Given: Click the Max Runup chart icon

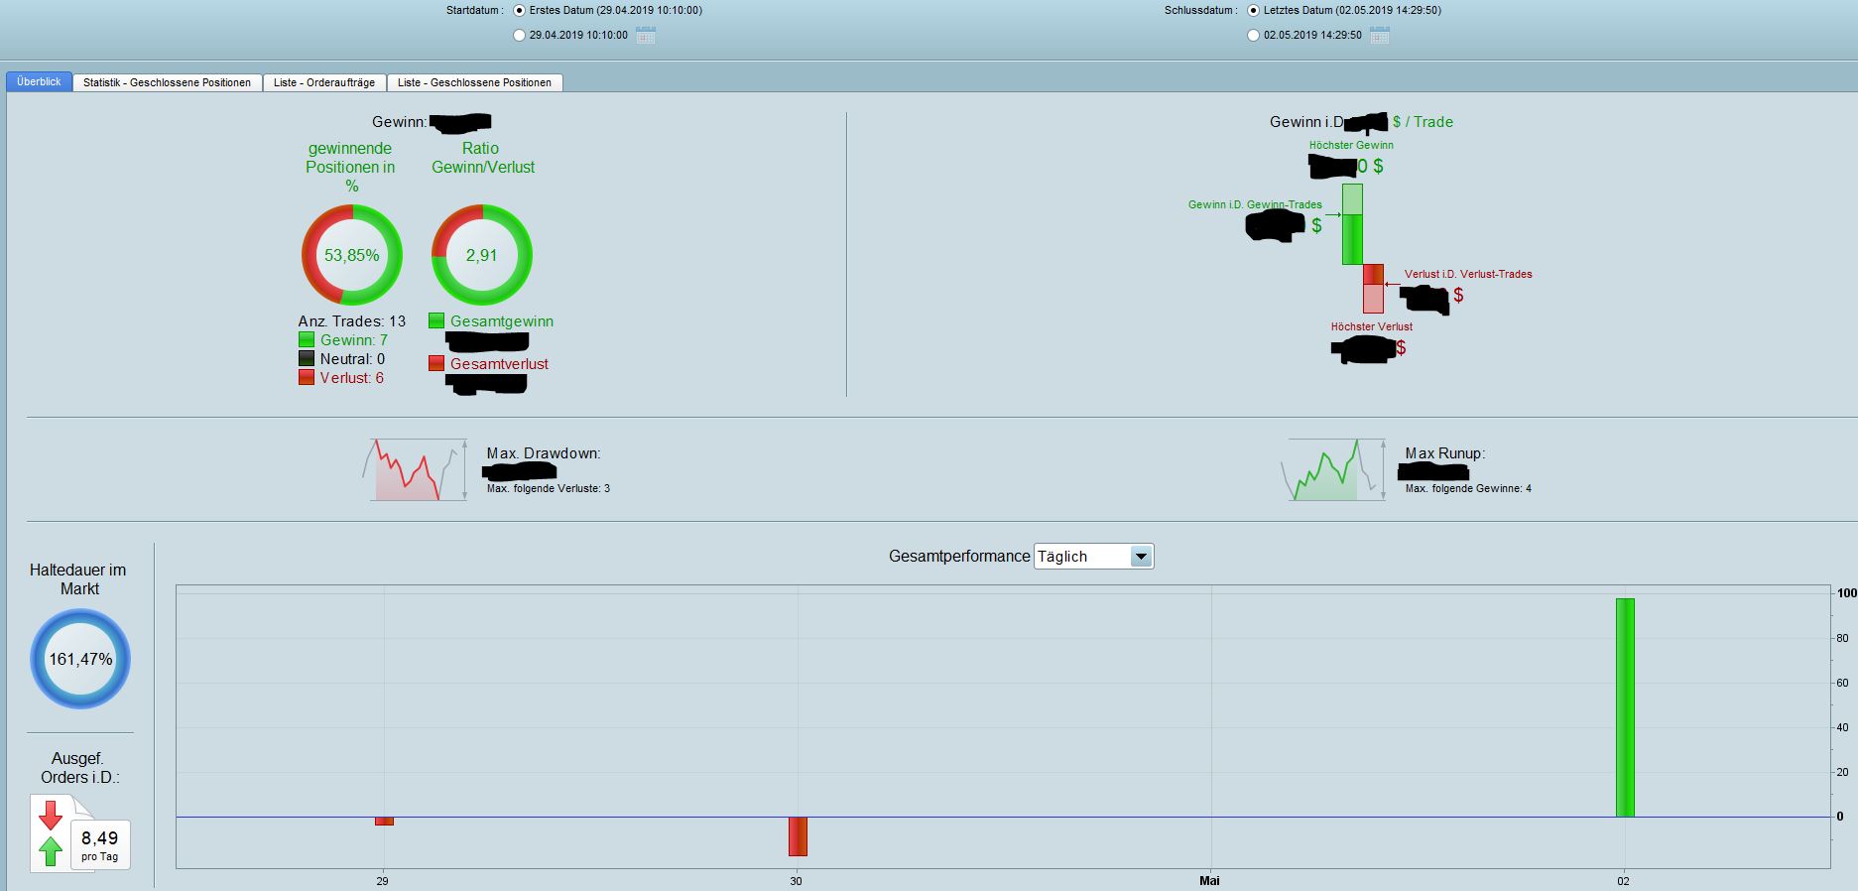Looking at the screenshot, I should [x=1333, y=469].
